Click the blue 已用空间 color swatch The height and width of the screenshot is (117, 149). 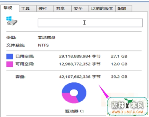[10, 56]
